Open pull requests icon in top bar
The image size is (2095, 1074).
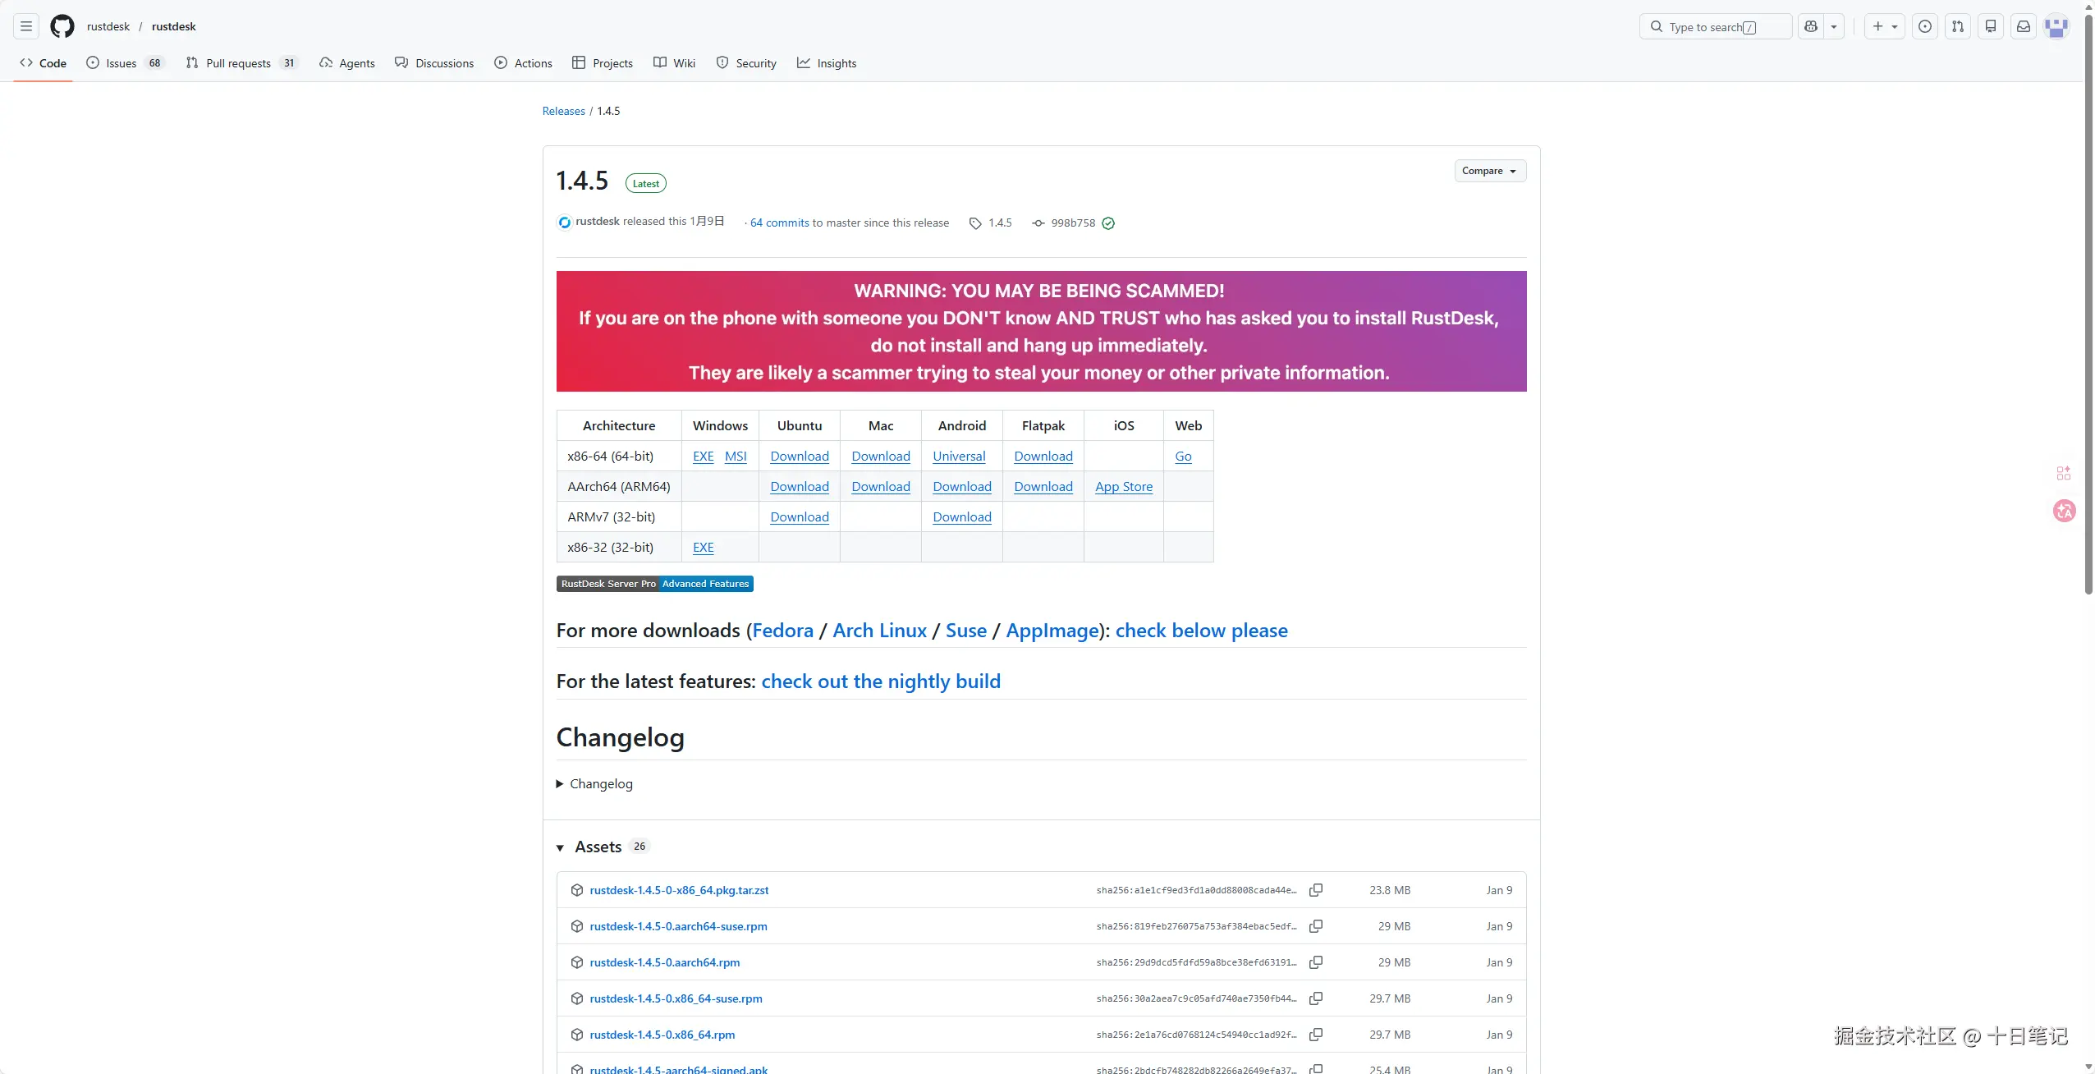point(1958,26)
